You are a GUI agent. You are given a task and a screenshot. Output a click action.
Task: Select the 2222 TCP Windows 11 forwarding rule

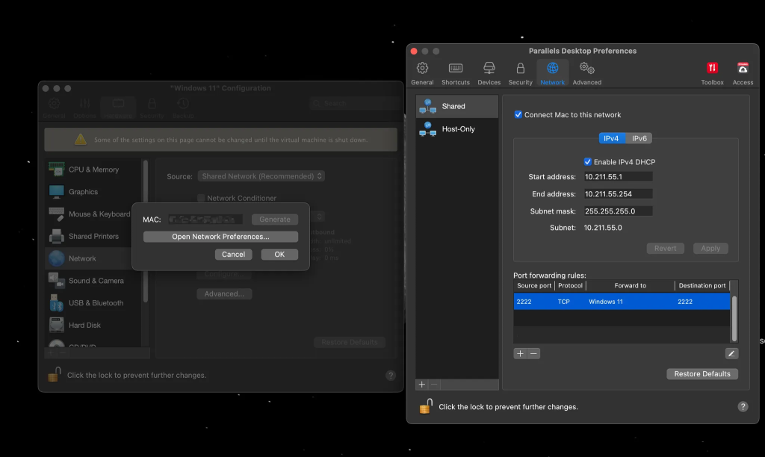coord(622,302)
